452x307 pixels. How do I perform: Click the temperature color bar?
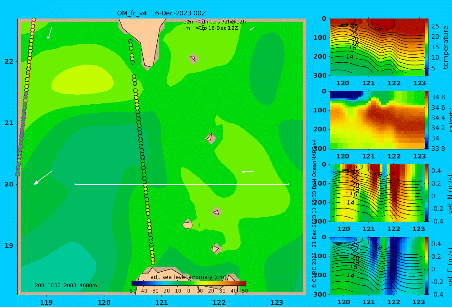[x=427, y=47]
